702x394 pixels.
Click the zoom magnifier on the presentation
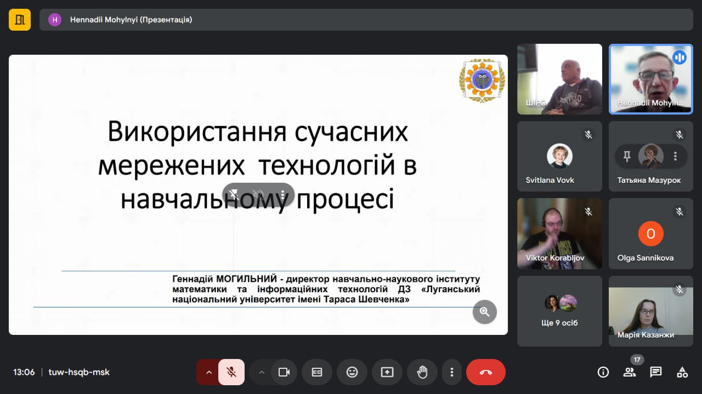(x=485, y=312)
